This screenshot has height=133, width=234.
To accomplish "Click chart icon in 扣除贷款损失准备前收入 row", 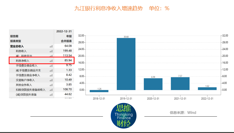I will (x=51, y=90).
